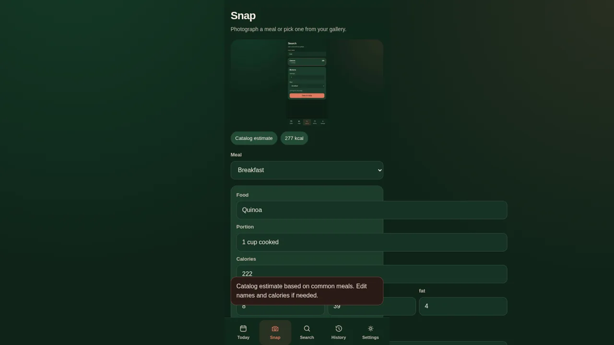Click the "Portion" field label
The width and height of the screenshot is (614, 345).
(x=245, y=227)
